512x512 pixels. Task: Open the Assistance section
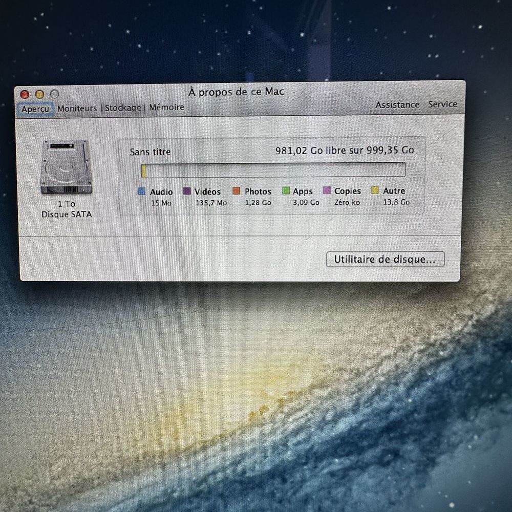[x=397, y=105]
